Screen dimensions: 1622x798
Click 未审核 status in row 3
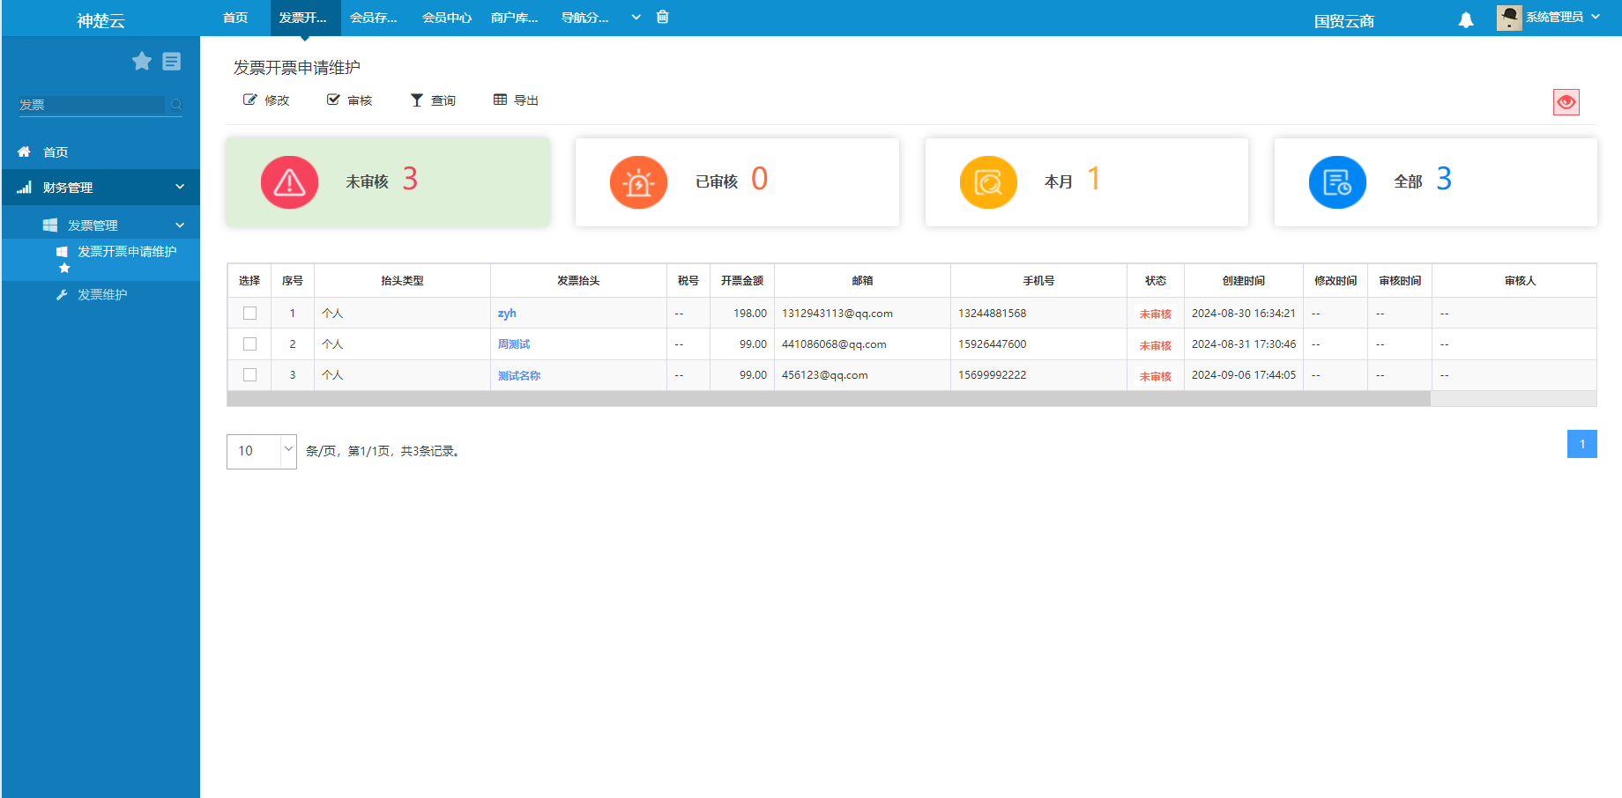[x=1156, y=376]
